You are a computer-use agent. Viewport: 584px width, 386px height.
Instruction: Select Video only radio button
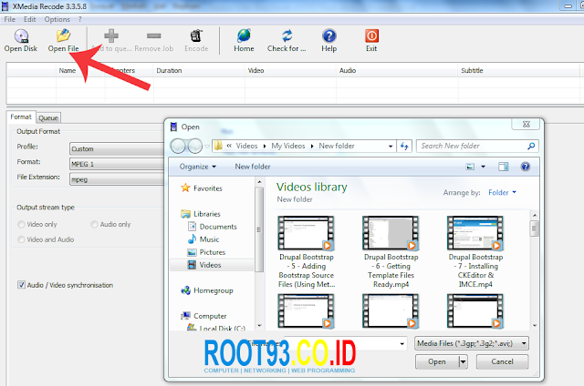coord(21,224)
